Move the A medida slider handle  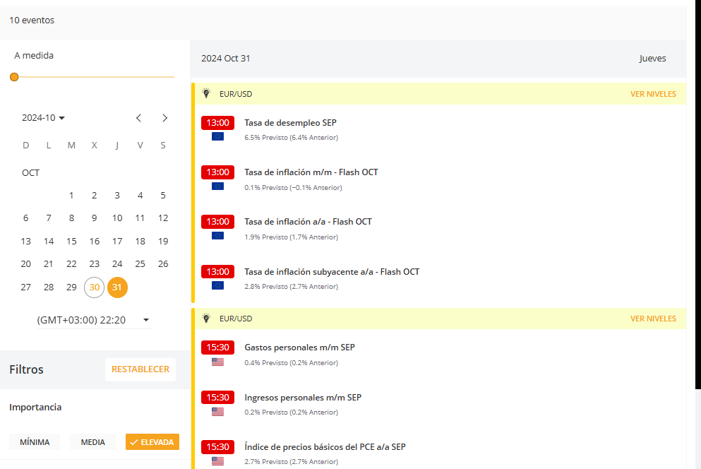pyautogui.click(x=14, y=76)
